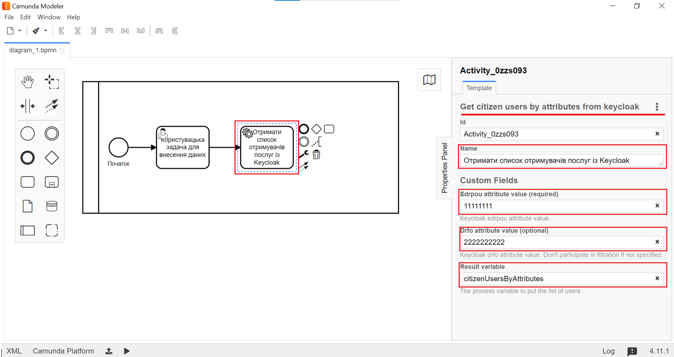The width and height of the screenshot is (674, 357).
Task: Open new file dropdown arrow
Action: [19, 30]
